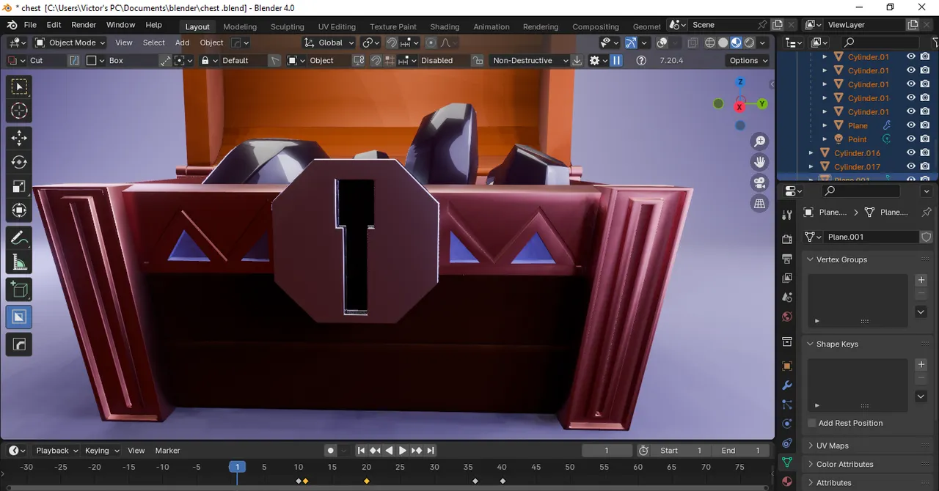Enable Add Rest Position checkbox

coord(811,423)
